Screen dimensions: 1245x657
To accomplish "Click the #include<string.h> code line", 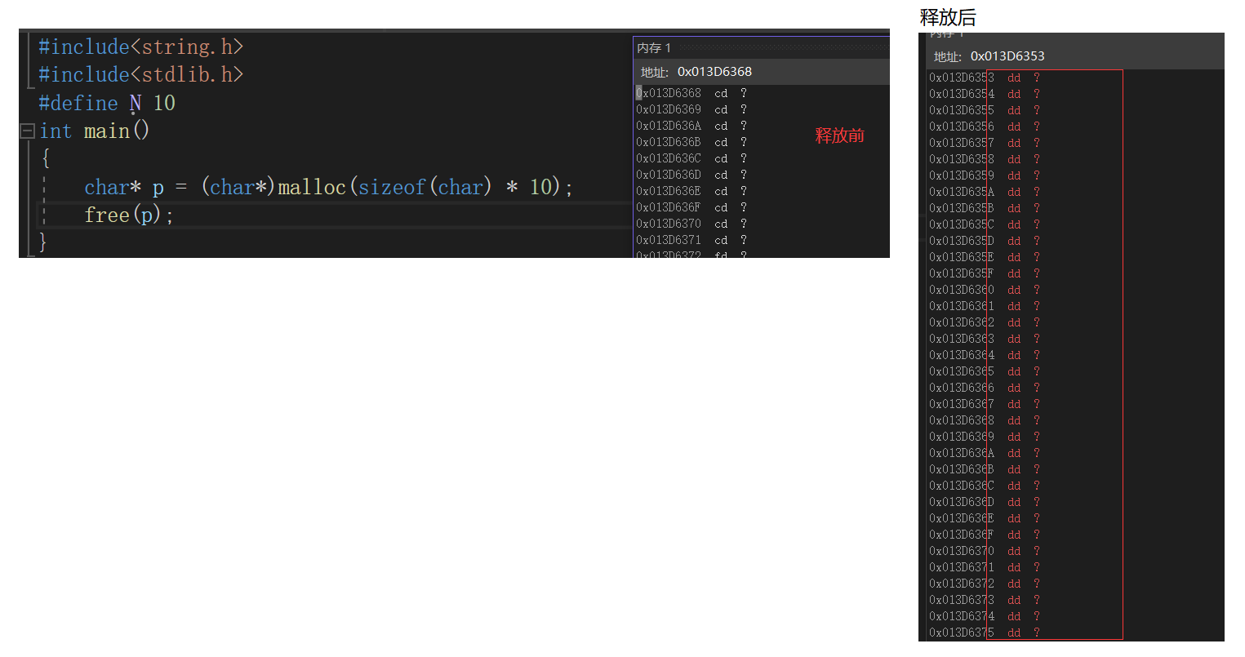I will click(x=141, y=47).
